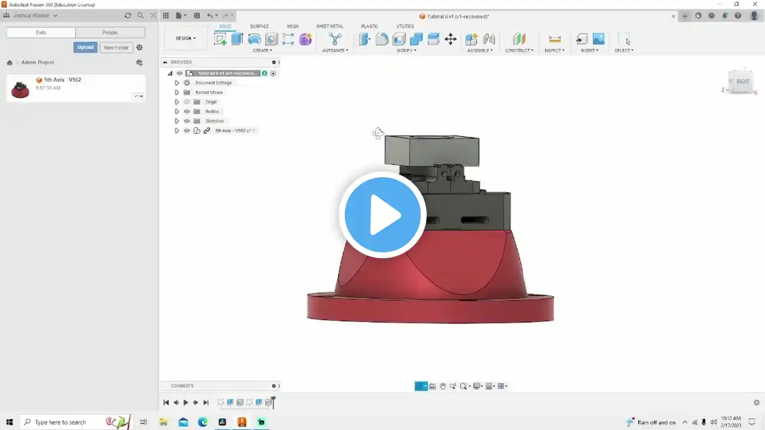Select the Create Sketch tool icon
This screenshot has height=430, width=765.
tap(220, 39)
